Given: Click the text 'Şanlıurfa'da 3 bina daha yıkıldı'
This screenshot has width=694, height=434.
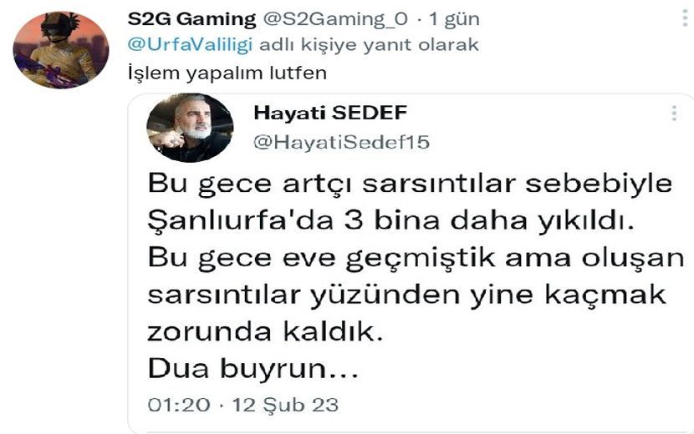Looking at the screenshot, I should (x=390, y=220).
